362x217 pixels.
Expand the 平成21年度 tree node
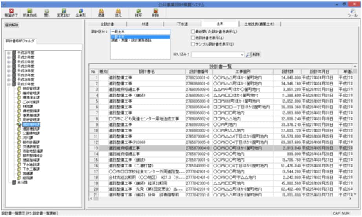pos(9,57)
